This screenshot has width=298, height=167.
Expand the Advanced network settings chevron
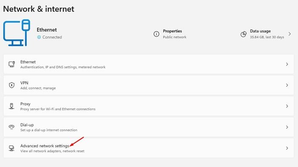click(287, 148)
